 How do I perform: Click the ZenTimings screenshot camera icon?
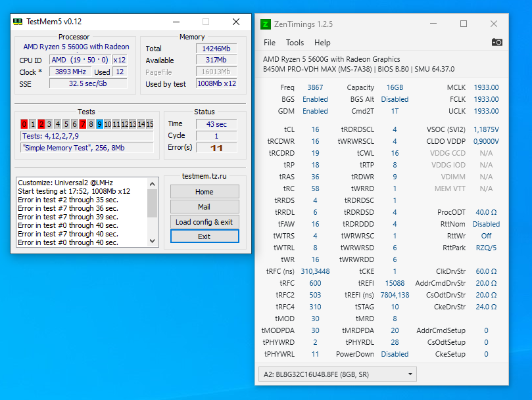496,43
